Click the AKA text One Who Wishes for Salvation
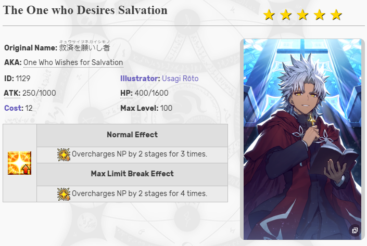 pos(73,62)
